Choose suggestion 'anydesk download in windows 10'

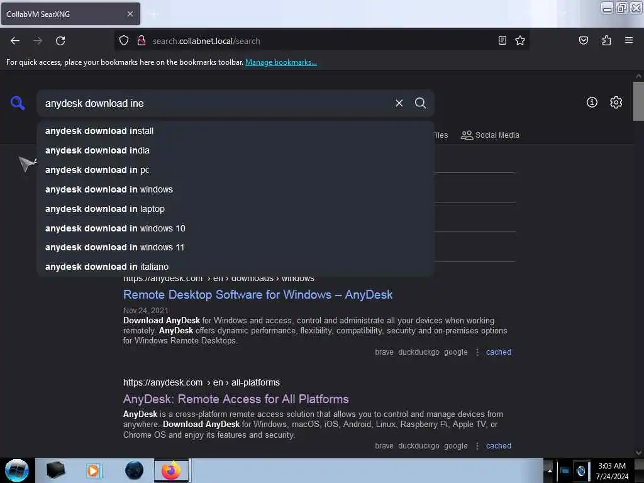[x=235, y=228]
